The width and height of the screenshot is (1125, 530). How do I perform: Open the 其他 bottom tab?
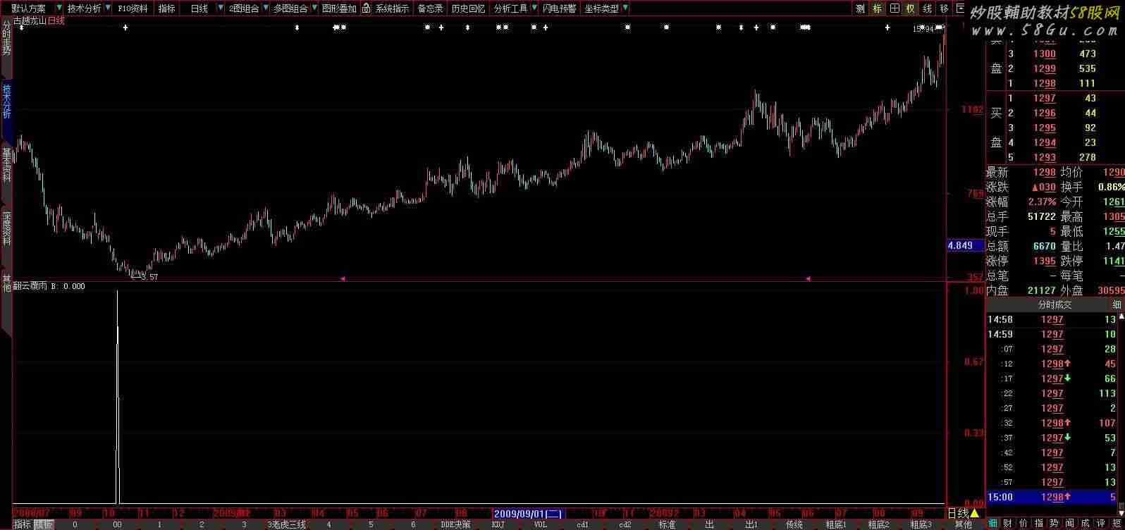963,524
